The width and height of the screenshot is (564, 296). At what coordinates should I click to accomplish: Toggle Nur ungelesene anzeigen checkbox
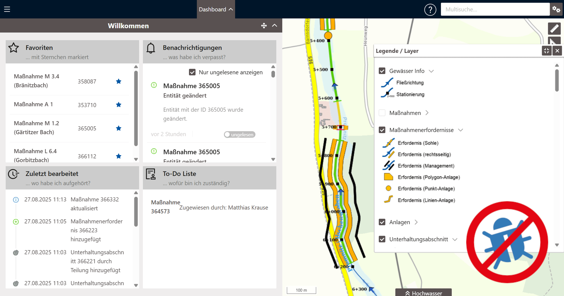(x=192, y=72)
